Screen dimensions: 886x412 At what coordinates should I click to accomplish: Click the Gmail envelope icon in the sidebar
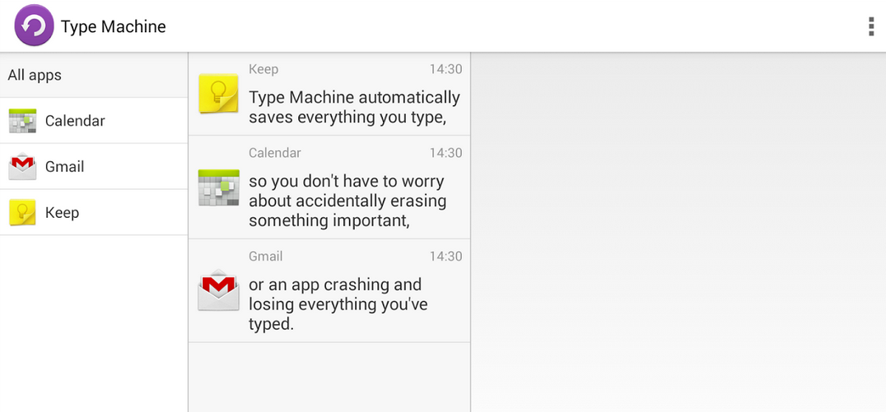(x=22, y=167)
